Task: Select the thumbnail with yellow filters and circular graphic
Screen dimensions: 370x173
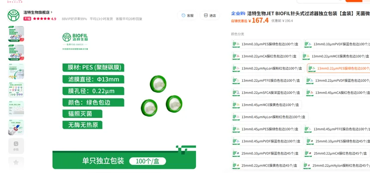Action: click(16, 71)
